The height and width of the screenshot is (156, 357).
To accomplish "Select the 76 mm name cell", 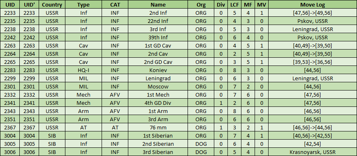I will pyautogui.click(x=158, y=127).
